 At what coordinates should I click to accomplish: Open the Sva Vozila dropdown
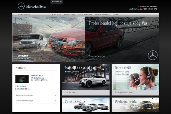coord(56,2)
